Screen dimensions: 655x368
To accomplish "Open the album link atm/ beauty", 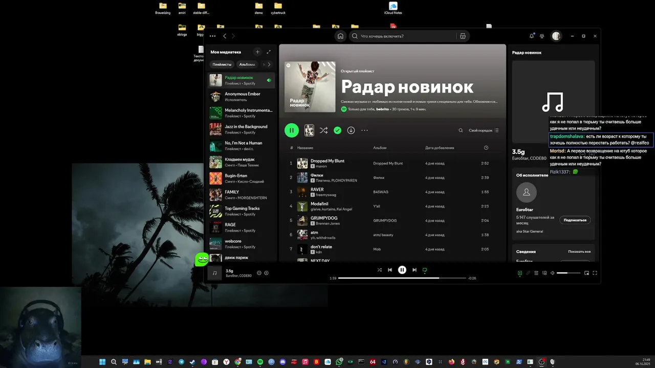I will (383, 235).
